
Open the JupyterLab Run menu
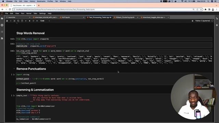coord(23,14)
